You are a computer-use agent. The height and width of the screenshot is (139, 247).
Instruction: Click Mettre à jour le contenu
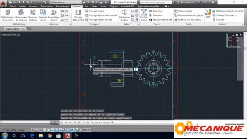tap(188, 20)
